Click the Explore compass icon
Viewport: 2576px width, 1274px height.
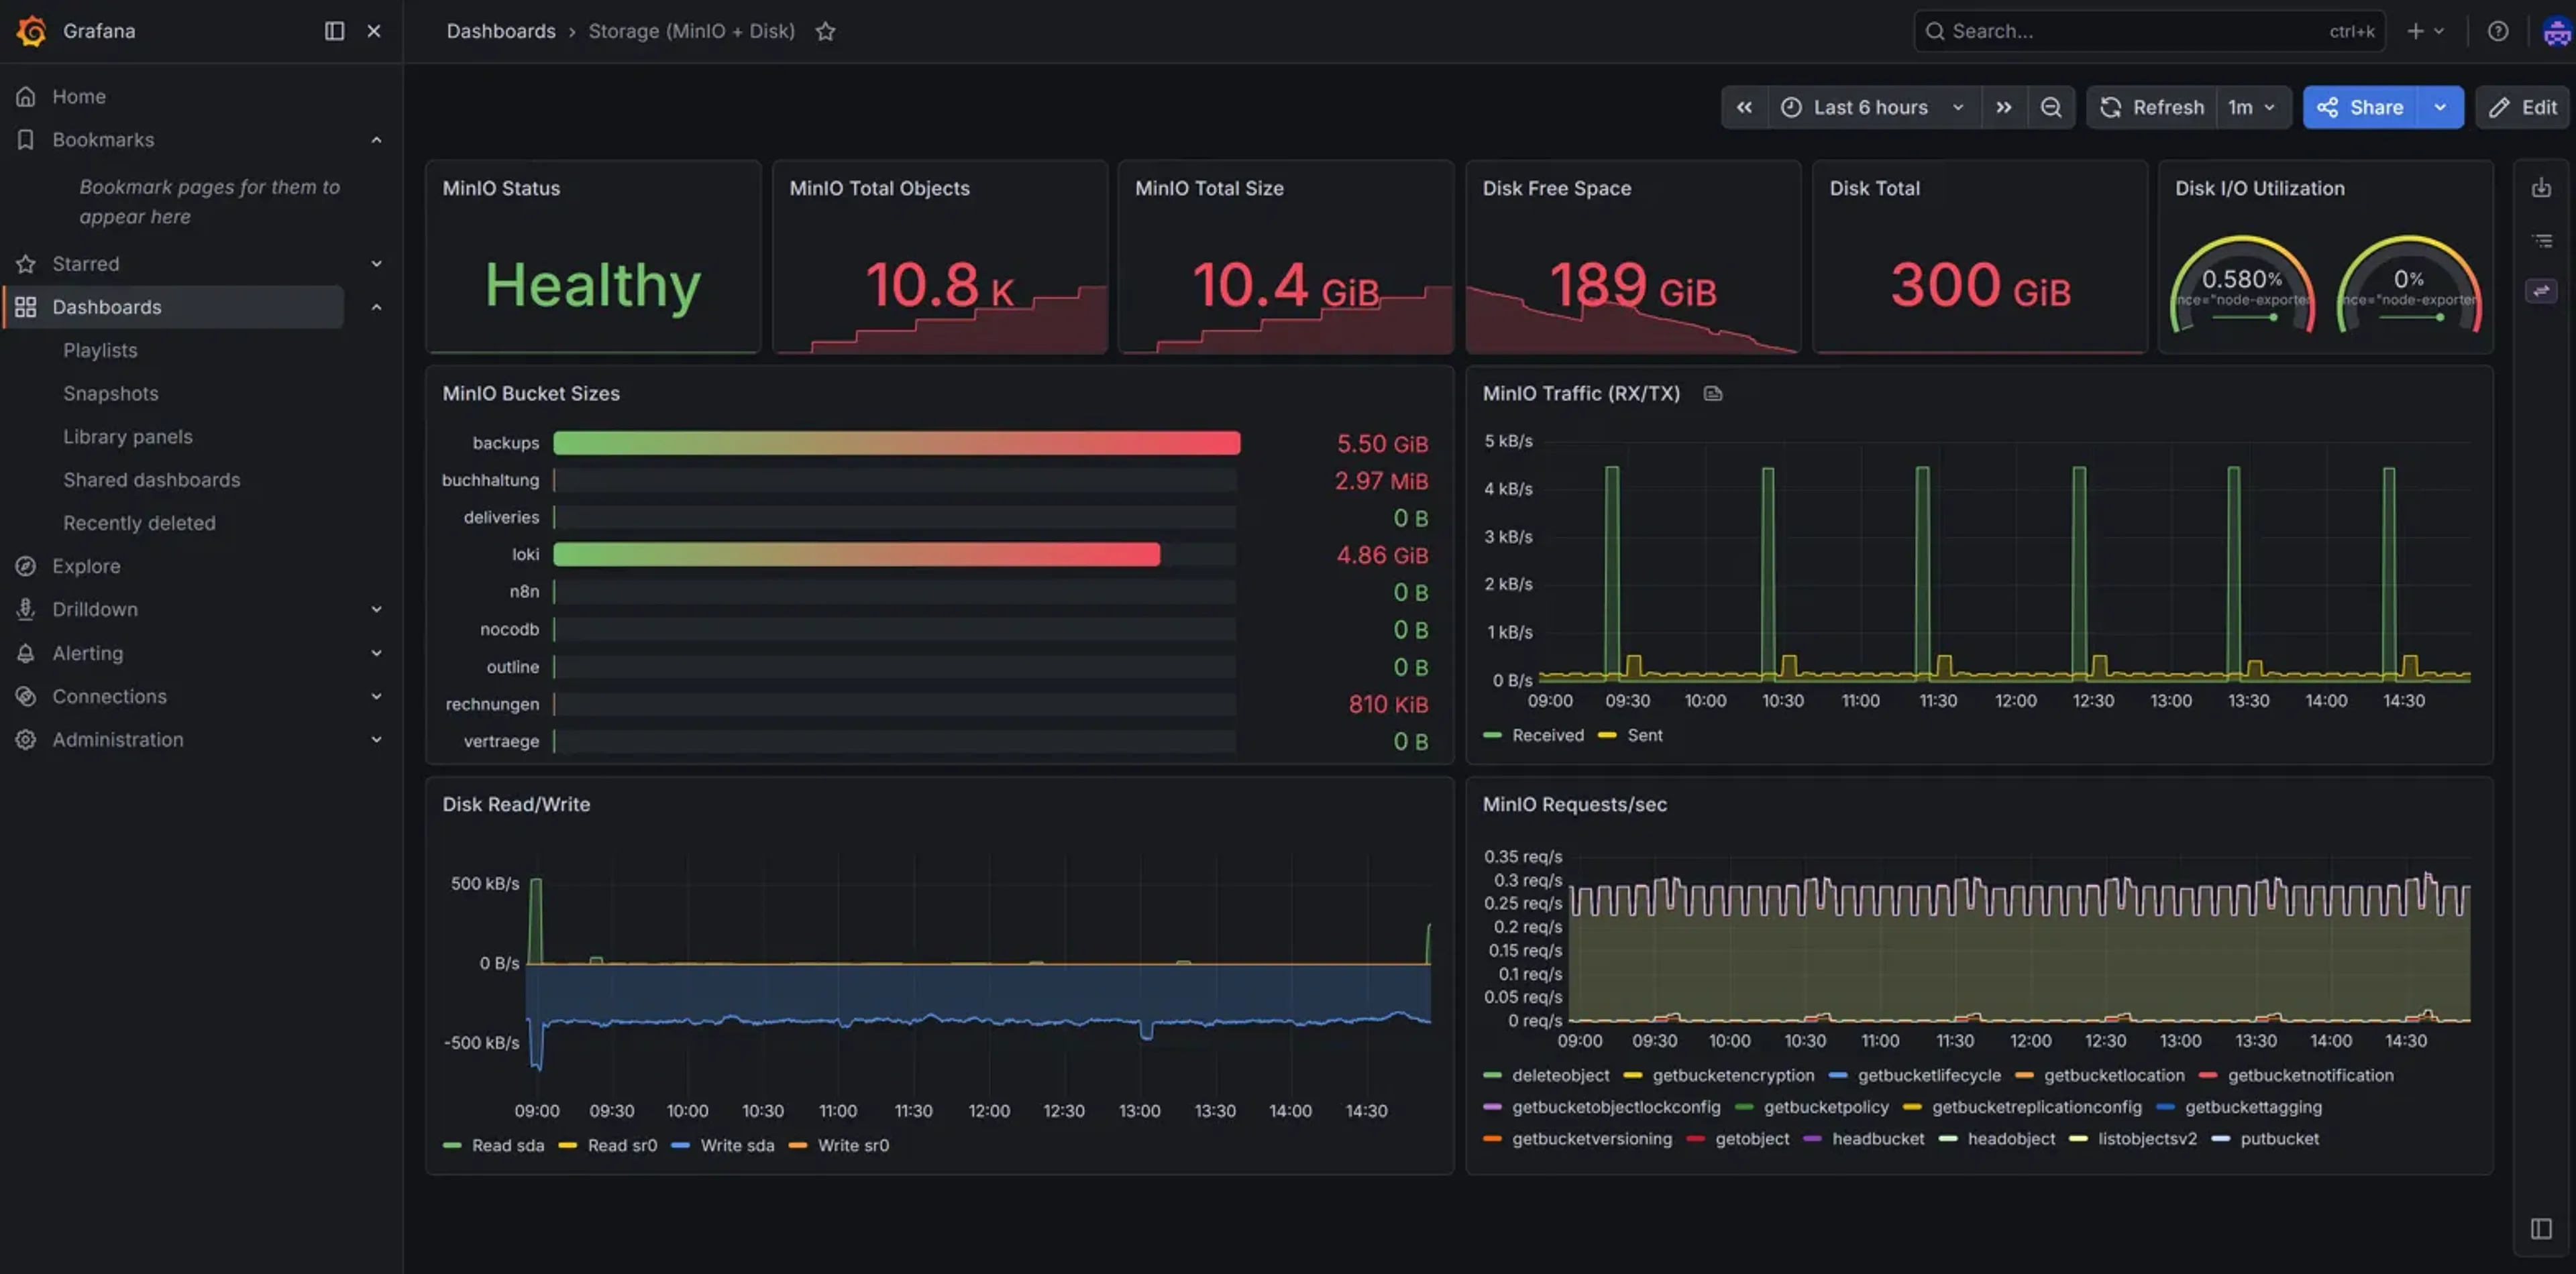[x=26, y=565]
